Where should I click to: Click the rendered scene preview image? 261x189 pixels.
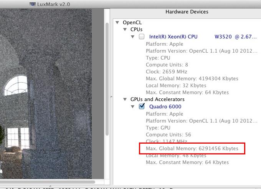(46, 94)
